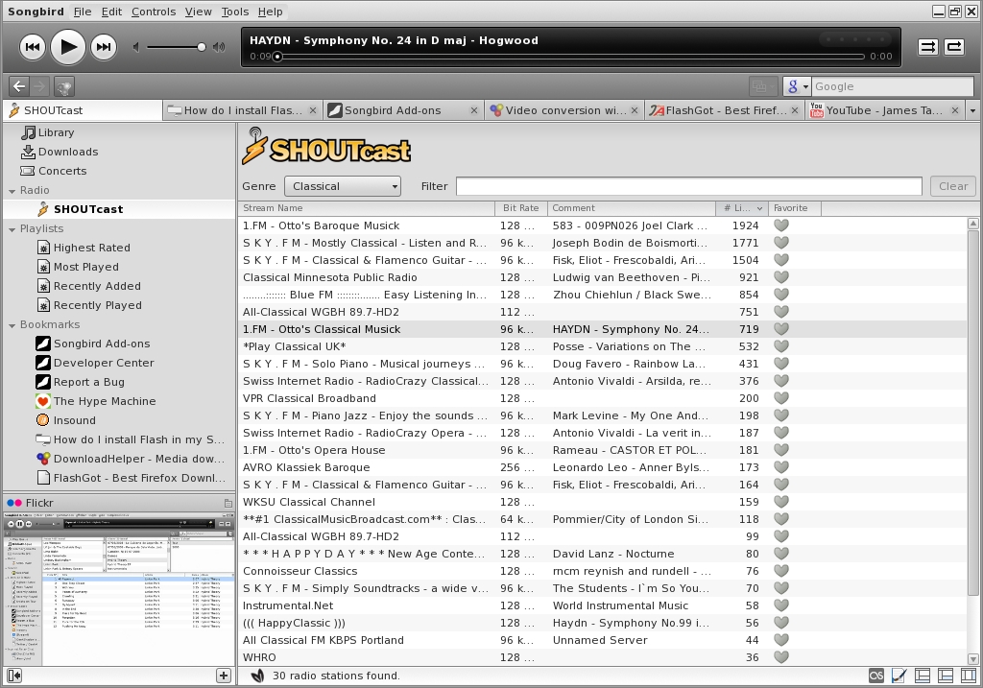Mute using the left speaker icon

(x=136, y=47)
